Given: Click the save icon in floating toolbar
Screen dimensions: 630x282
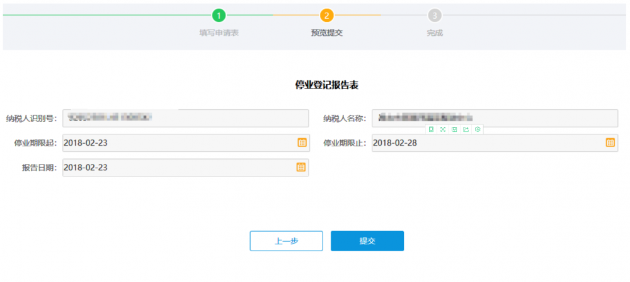Looking at the screenshot, I should (x=454, y=129).
